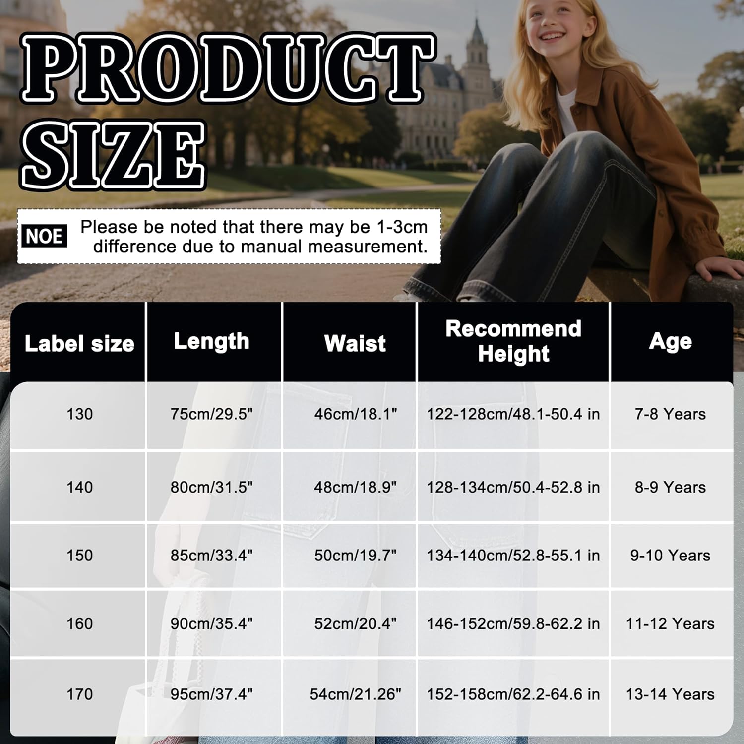
Task: Click the 13-14 Years age cell
Action: [671, 694]
